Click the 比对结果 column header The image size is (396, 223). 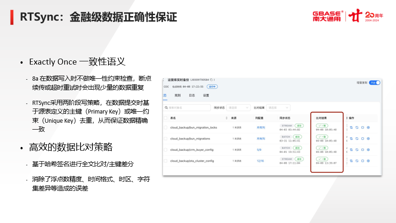click(x=321, y=118)
